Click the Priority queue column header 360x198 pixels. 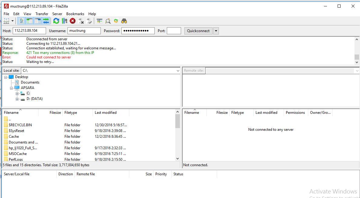coord(162,174)
